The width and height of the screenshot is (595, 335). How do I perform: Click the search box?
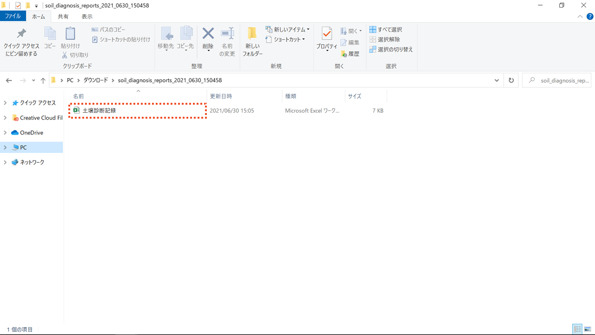pyautogui.click(x=557, y=80)
